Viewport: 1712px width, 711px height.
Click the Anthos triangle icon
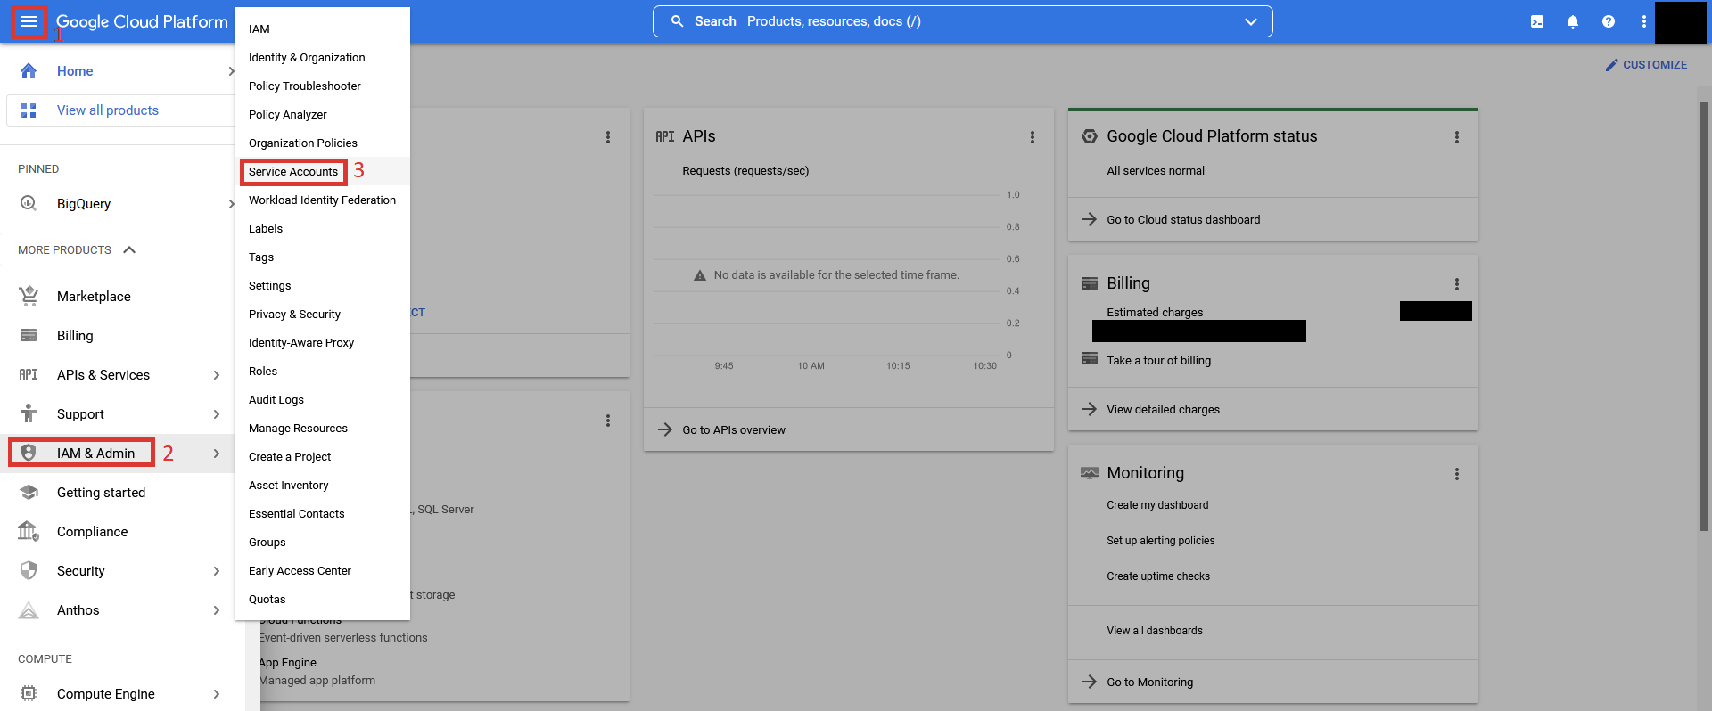(x=29, y=610)
